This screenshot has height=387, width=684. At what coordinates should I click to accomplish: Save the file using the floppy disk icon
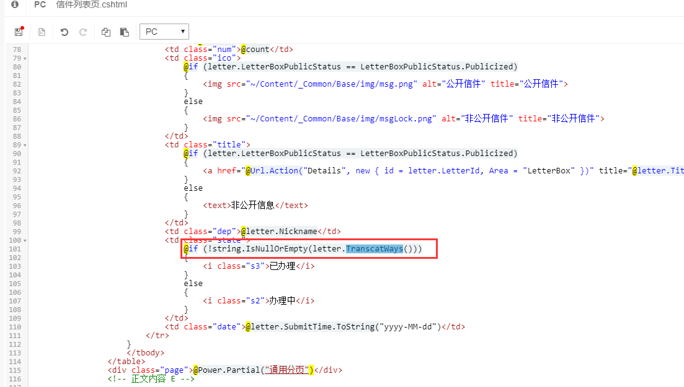pos(19,32)
